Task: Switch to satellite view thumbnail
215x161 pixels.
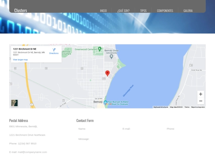Action: [14, 103]
